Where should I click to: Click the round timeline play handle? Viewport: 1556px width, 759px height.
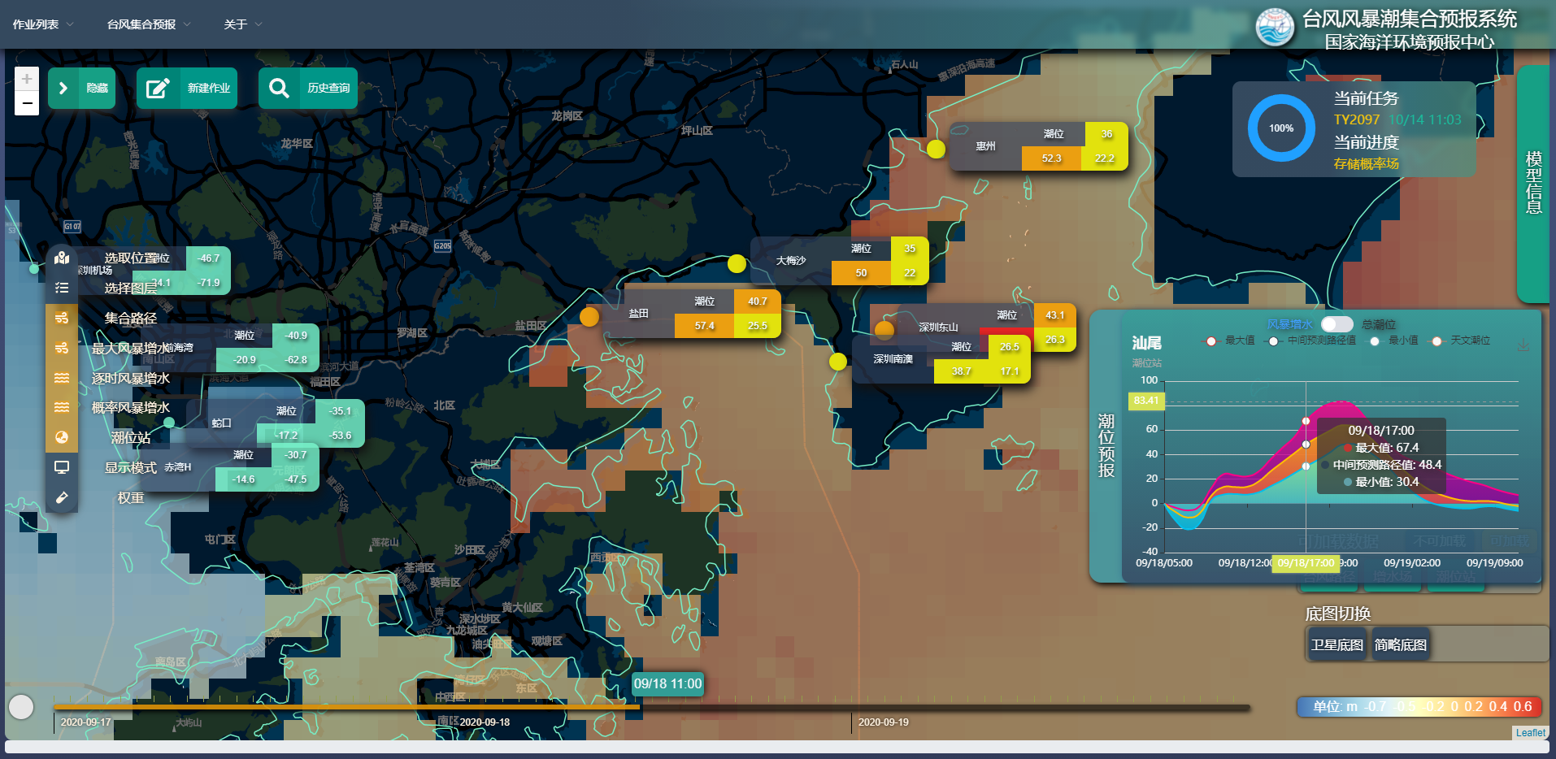tap(21, 707)
